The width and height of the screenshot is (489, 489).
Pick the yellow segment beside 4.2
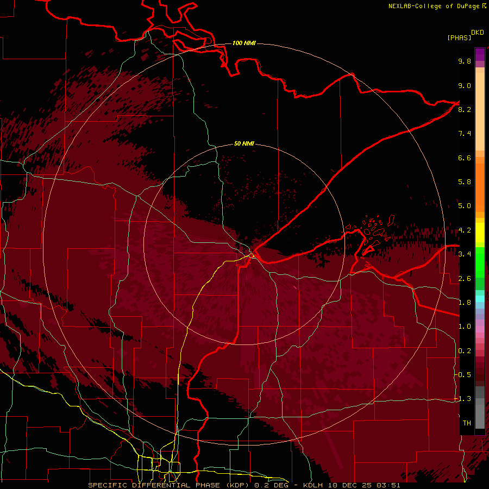pos(480,233)
